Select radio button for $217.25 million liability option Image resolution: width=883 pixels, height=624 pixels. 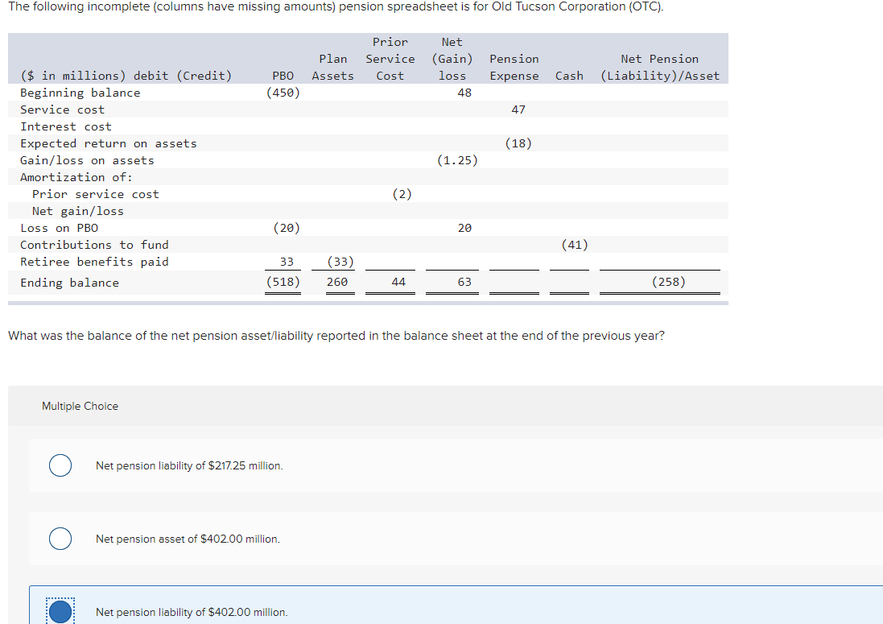(60, 465)
